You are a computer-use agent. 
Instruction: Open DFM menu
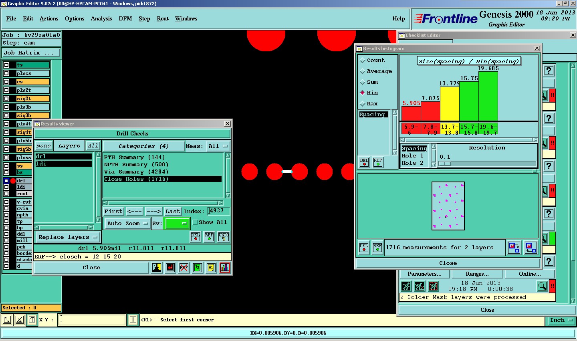coord(125,18)
